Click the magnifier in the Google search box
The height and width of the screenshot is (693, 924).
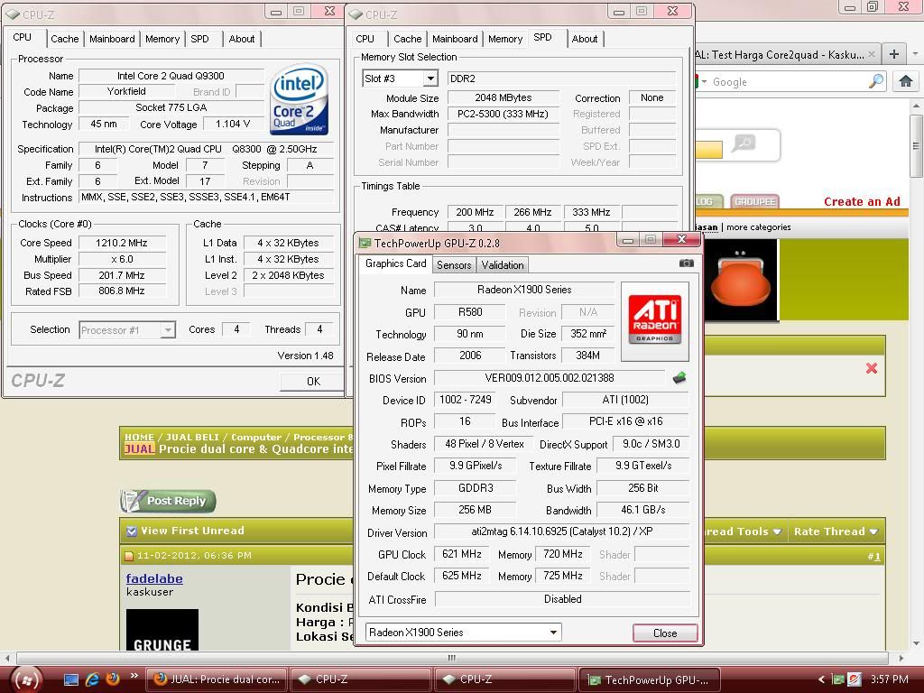(x=876, y=81)
